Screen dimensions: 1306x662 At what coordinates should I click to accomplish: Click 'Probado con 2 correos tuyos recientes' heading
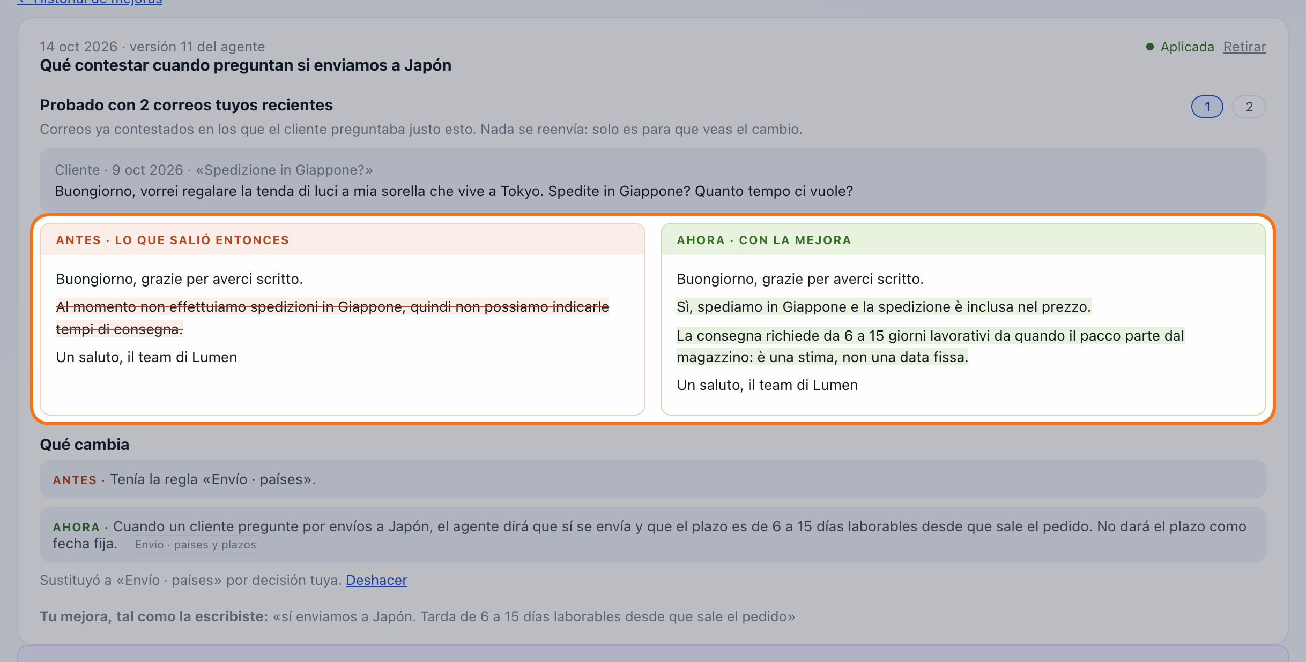coord(187,105)
